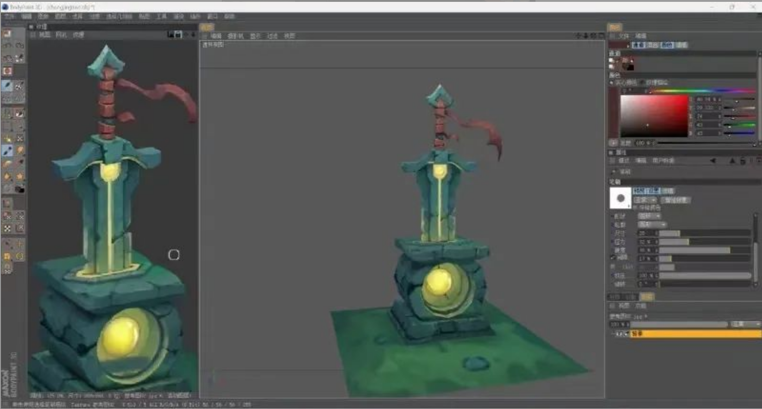Click the rainbow hue slider strip
This screenshot has width=762, height=409.
(702, 91)
